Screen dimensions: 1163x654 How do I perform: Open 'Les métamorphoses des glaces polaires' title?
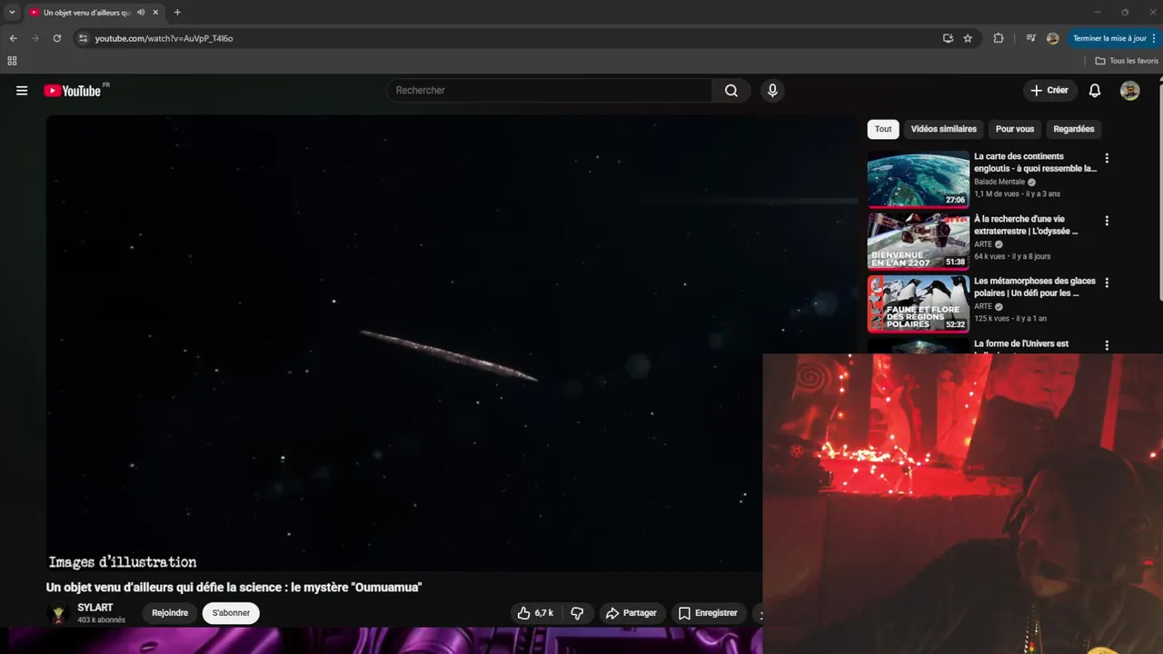[x=1035, y=287]
